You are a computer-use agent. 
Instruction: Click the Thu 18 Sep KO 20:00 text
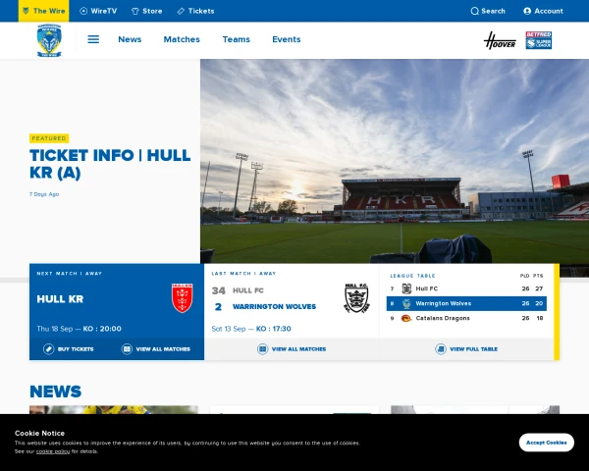click(79, 329)
